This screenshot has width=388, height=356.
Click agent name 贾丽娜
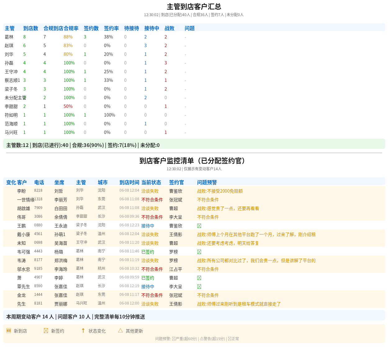(x=61, y=304)
